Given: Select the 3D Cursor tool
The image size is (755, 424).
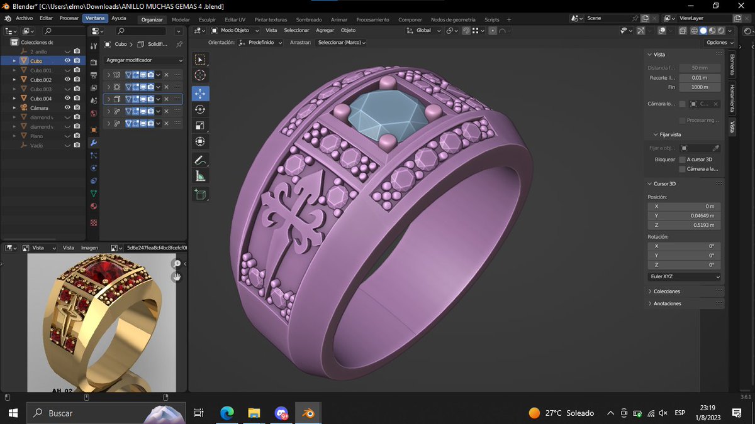Looking at the screenshot, I should click(200, 75).
